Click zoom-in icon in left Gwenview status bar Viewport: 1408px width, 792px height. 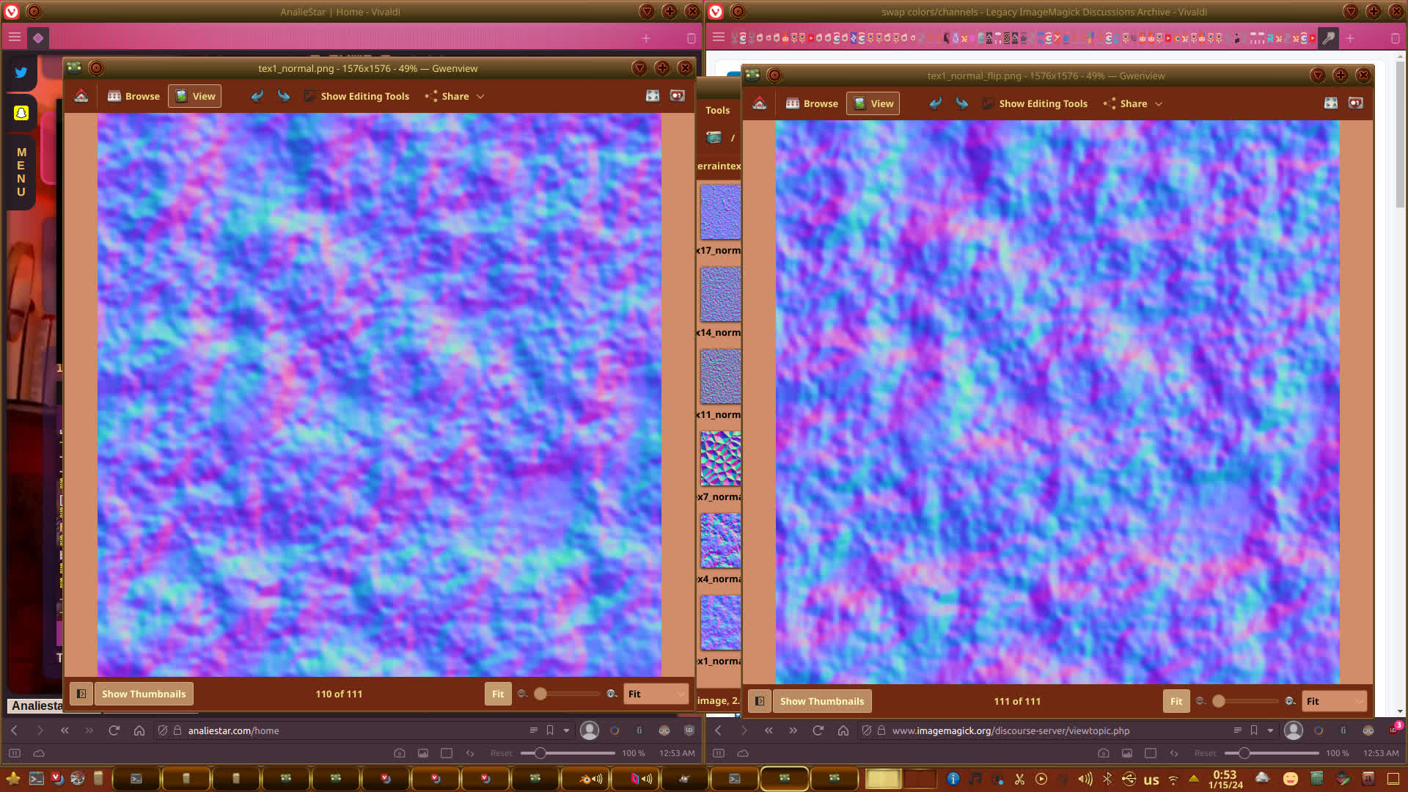[612, 694]
